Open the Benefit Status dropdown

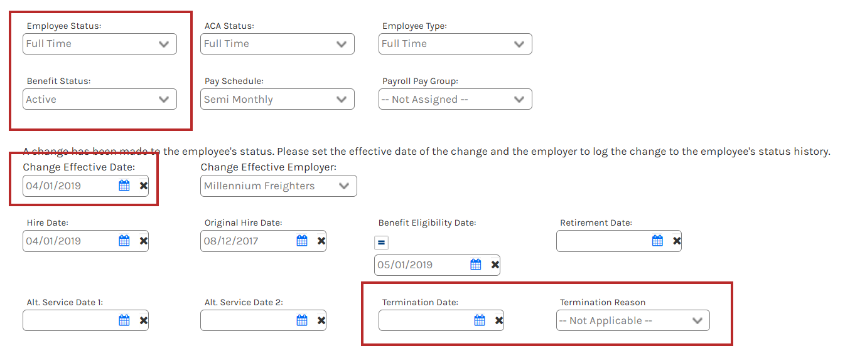tap(100, 99)
